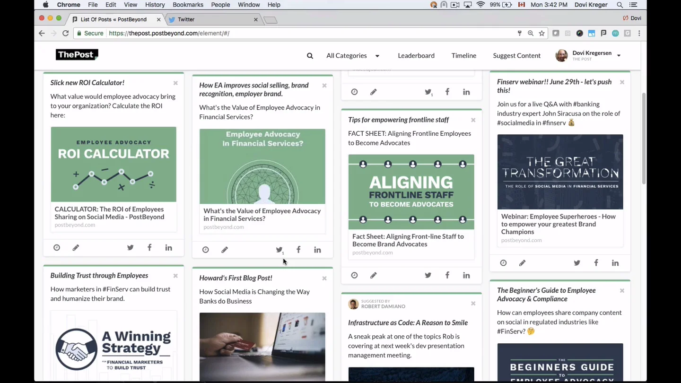
Task: Dismiss the Infrastructure as Code card
Action: tap(473, 304)
